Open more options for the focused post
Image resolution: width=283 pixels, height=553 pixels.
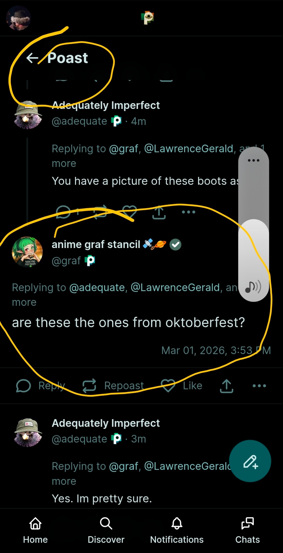[x=259, y=386]
